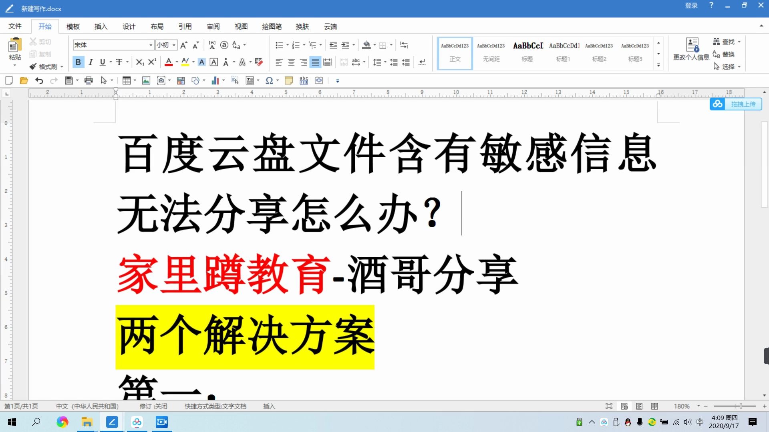This screenshot has width=769, height=432.
Task: Click the sticky note comment icon
Action: pos(289,81)
